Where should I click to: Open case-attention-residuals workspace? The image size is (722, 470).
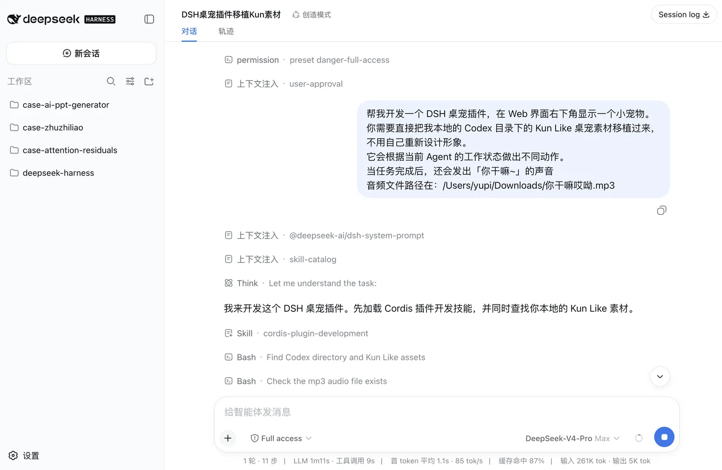[81, 150]
